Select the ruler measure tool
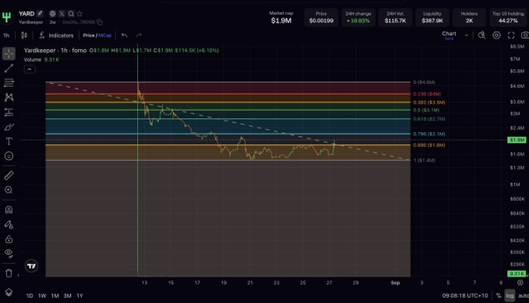 (9, 176)
